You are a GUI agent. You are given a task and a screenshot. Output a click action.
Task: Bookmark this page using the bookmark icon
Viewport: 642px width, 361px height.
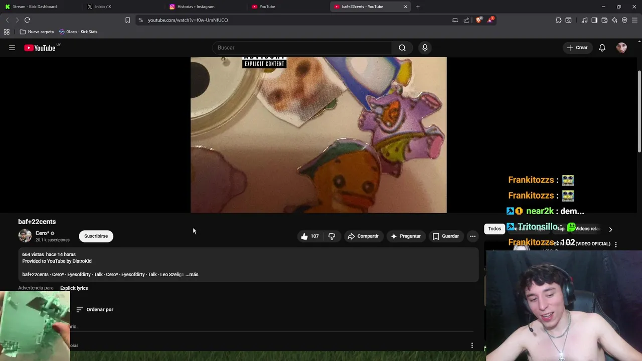point(127,20)
